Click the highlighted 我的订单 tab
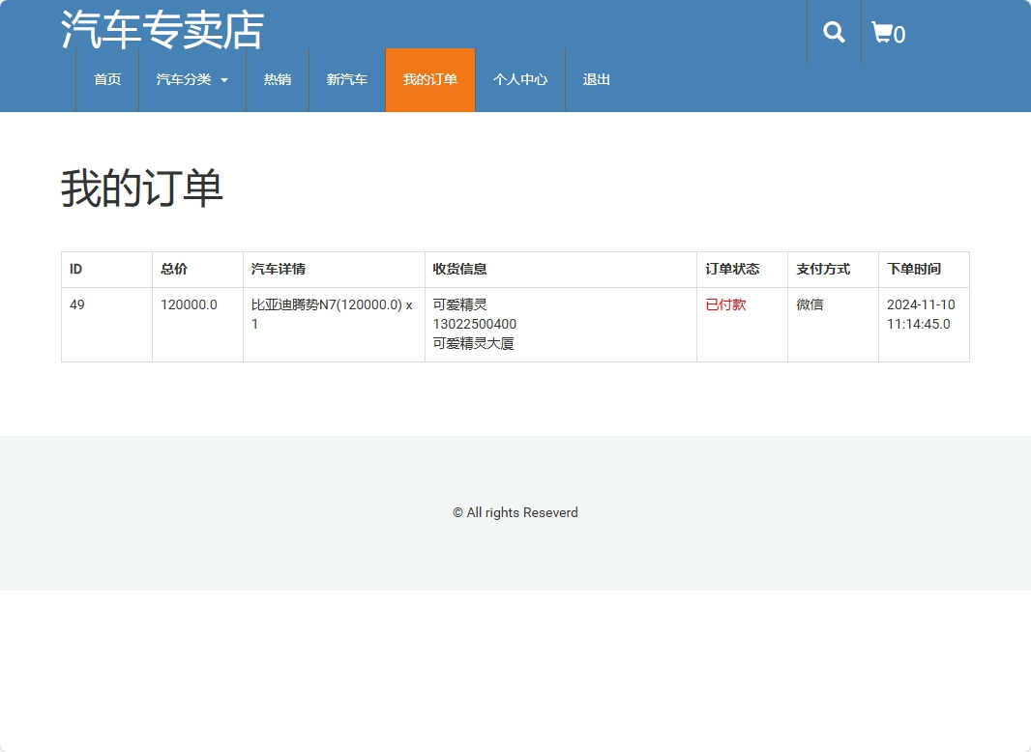Viewport: 1031px width, 752px height. 429,80
